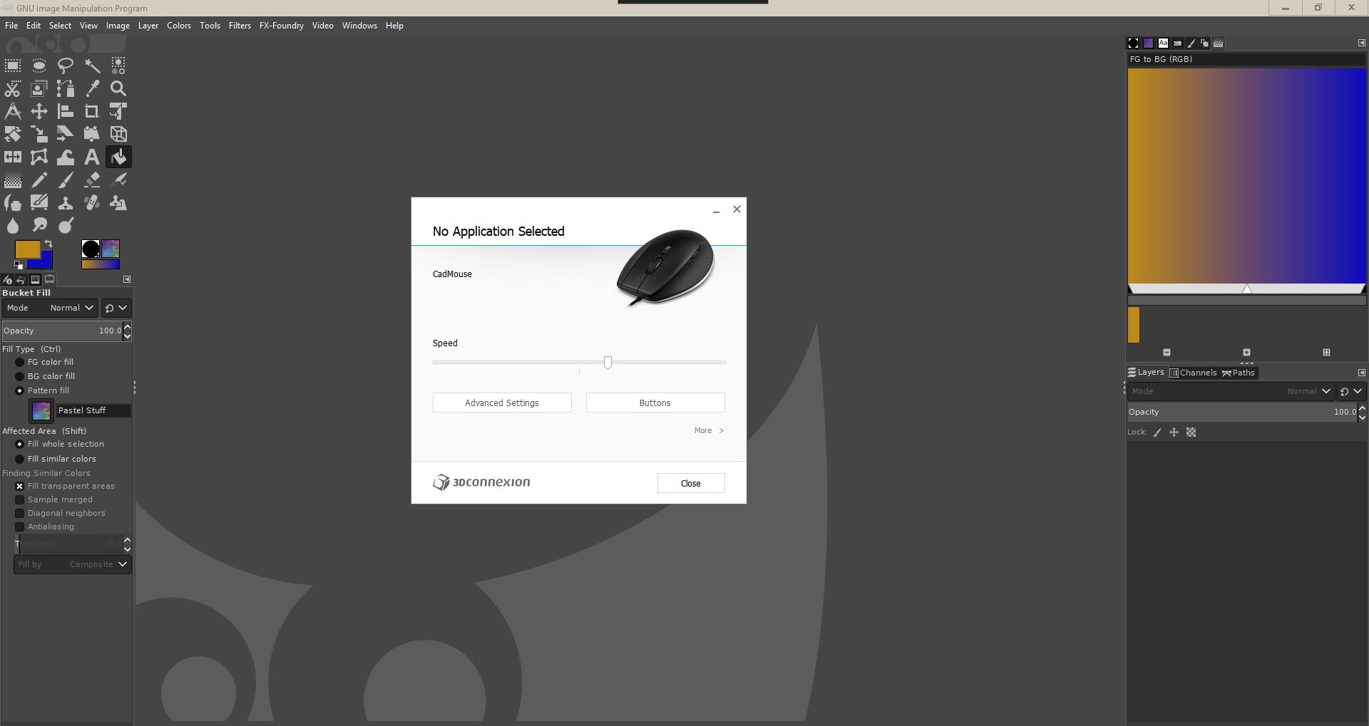Click the More link in CadMouse dialog
1369x726 pixels.
click(x=709, y=430)
